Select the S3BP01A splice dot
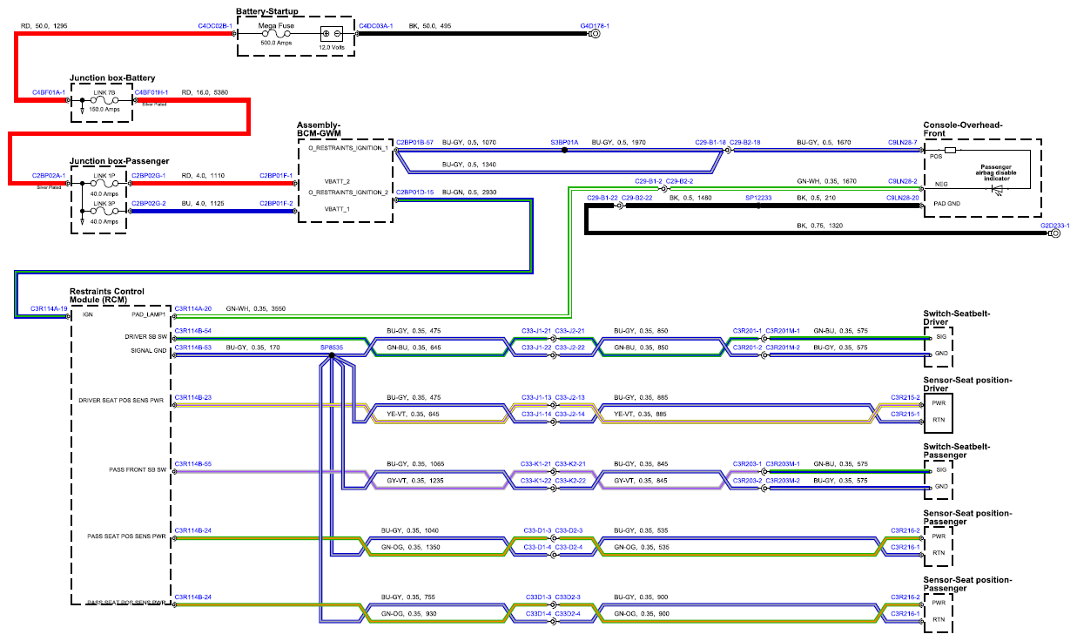The width and height of the screenshot is (1077, 641). (564, 150)
